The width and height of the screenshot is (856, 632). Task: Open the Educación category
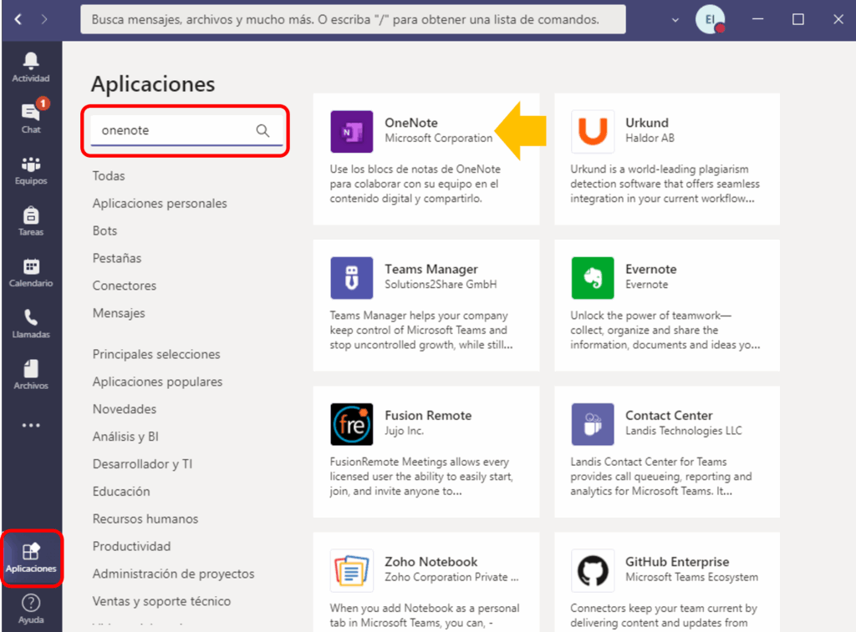pyautogui.click(x=121, y=492)
